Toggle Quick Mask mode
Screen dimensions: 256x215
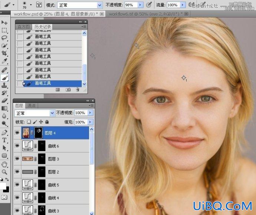(4, 197)
